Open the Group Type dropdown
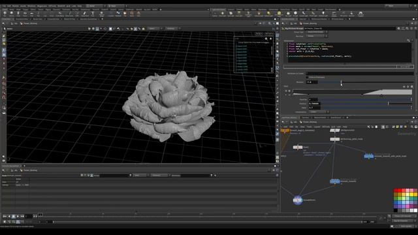This screenshot has width=418, height=235. click(317, 32)
